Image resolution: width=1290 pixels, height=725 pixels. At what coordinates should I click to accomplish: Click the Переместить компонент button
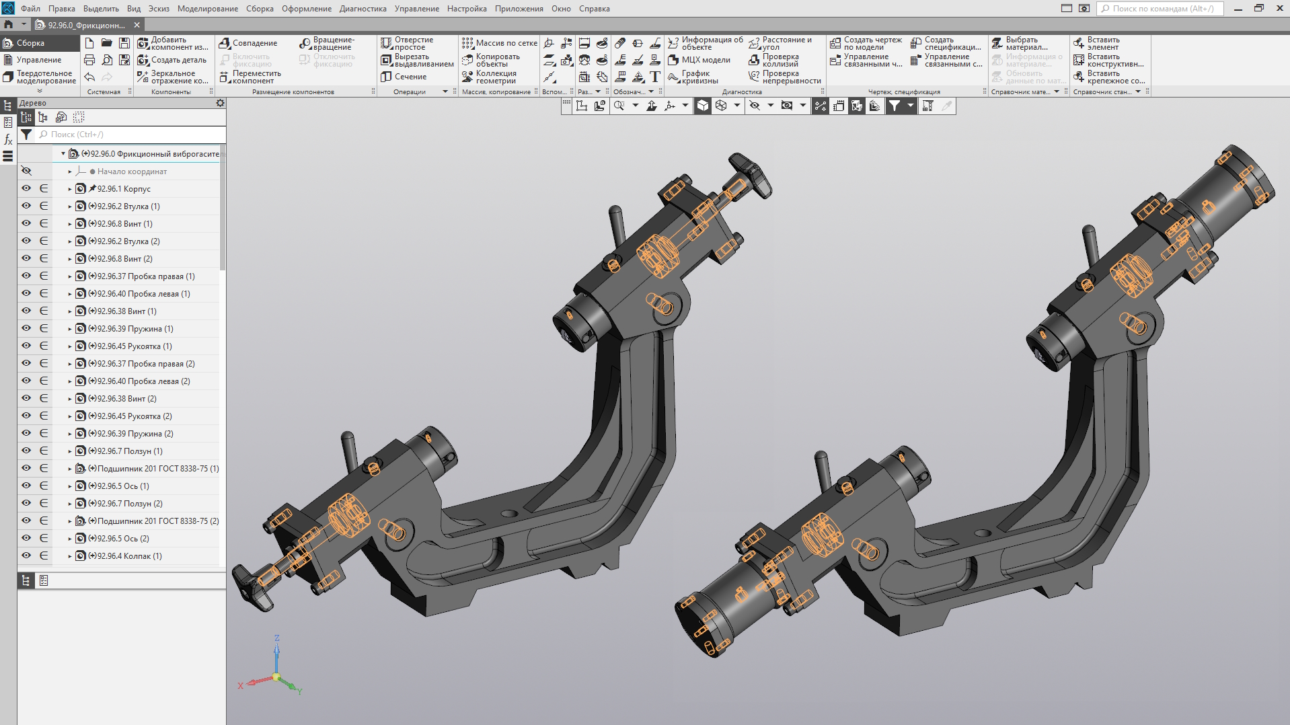pos(250,77)
